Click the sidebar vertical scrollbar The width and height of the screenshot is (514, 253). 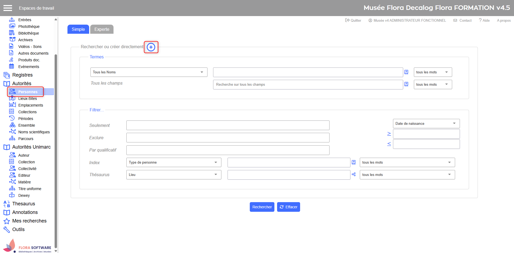coord(56,150)
